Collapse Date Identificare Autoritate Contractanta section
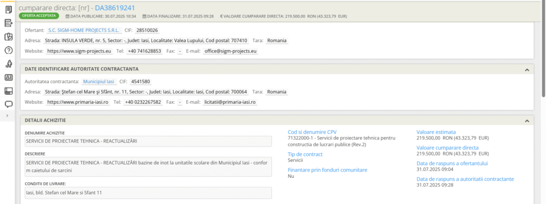546x204 pixels. (527, 70)
